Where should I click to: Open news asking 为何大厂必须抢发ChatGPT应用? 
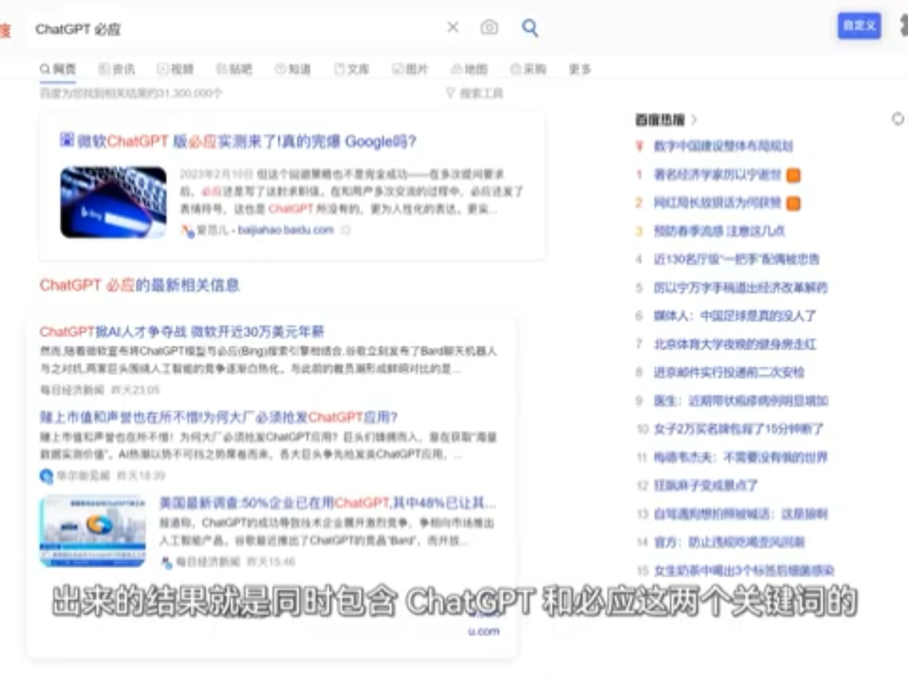point(218,417)
